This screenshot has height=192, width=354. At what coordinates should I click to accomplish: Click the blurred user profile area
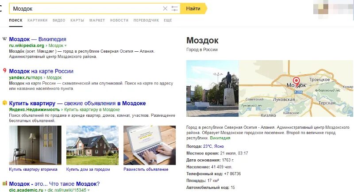tap(334, 8)
